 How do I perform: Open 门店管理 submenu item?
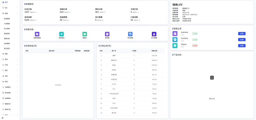click(7, 24)
